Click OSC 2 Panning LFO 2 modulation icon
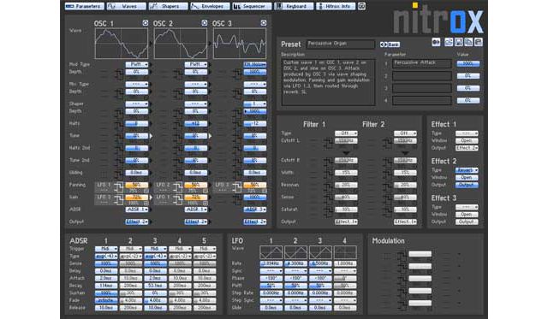The width and height of the screenshot is (548, 319). (x=177, y=187)
